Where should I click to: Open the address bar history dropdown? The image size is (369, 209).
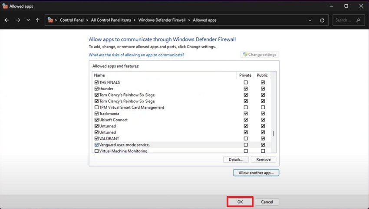tap(310, 20)
